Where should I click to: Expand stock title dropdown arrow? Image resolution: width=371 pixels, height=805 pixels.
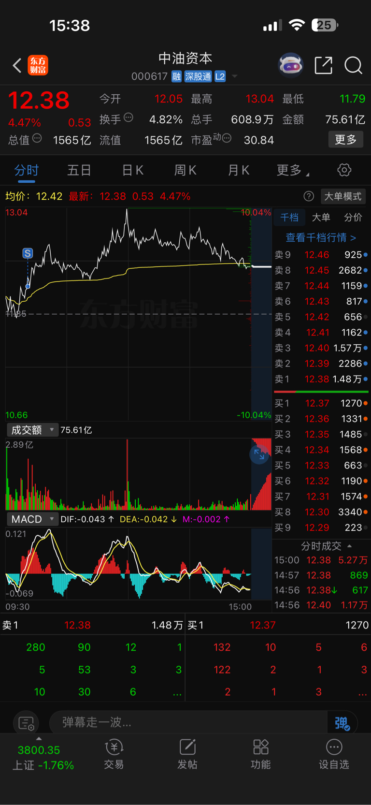235,76
